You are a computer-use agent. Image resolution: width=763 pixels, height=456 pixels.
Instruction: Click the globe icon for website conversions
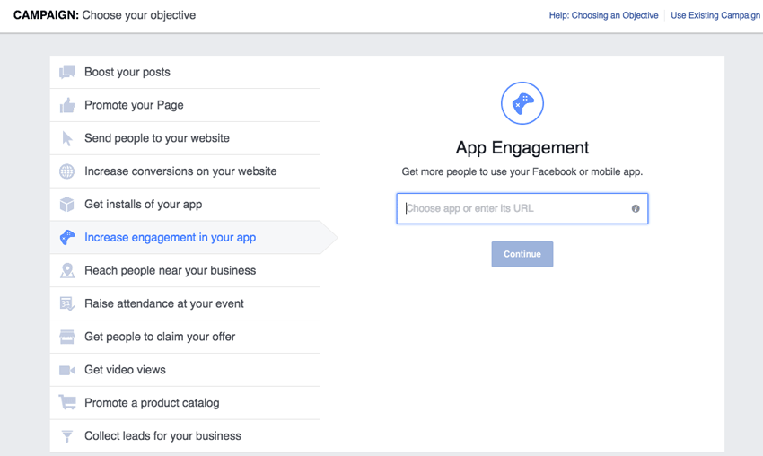click(x=67, y=171)
